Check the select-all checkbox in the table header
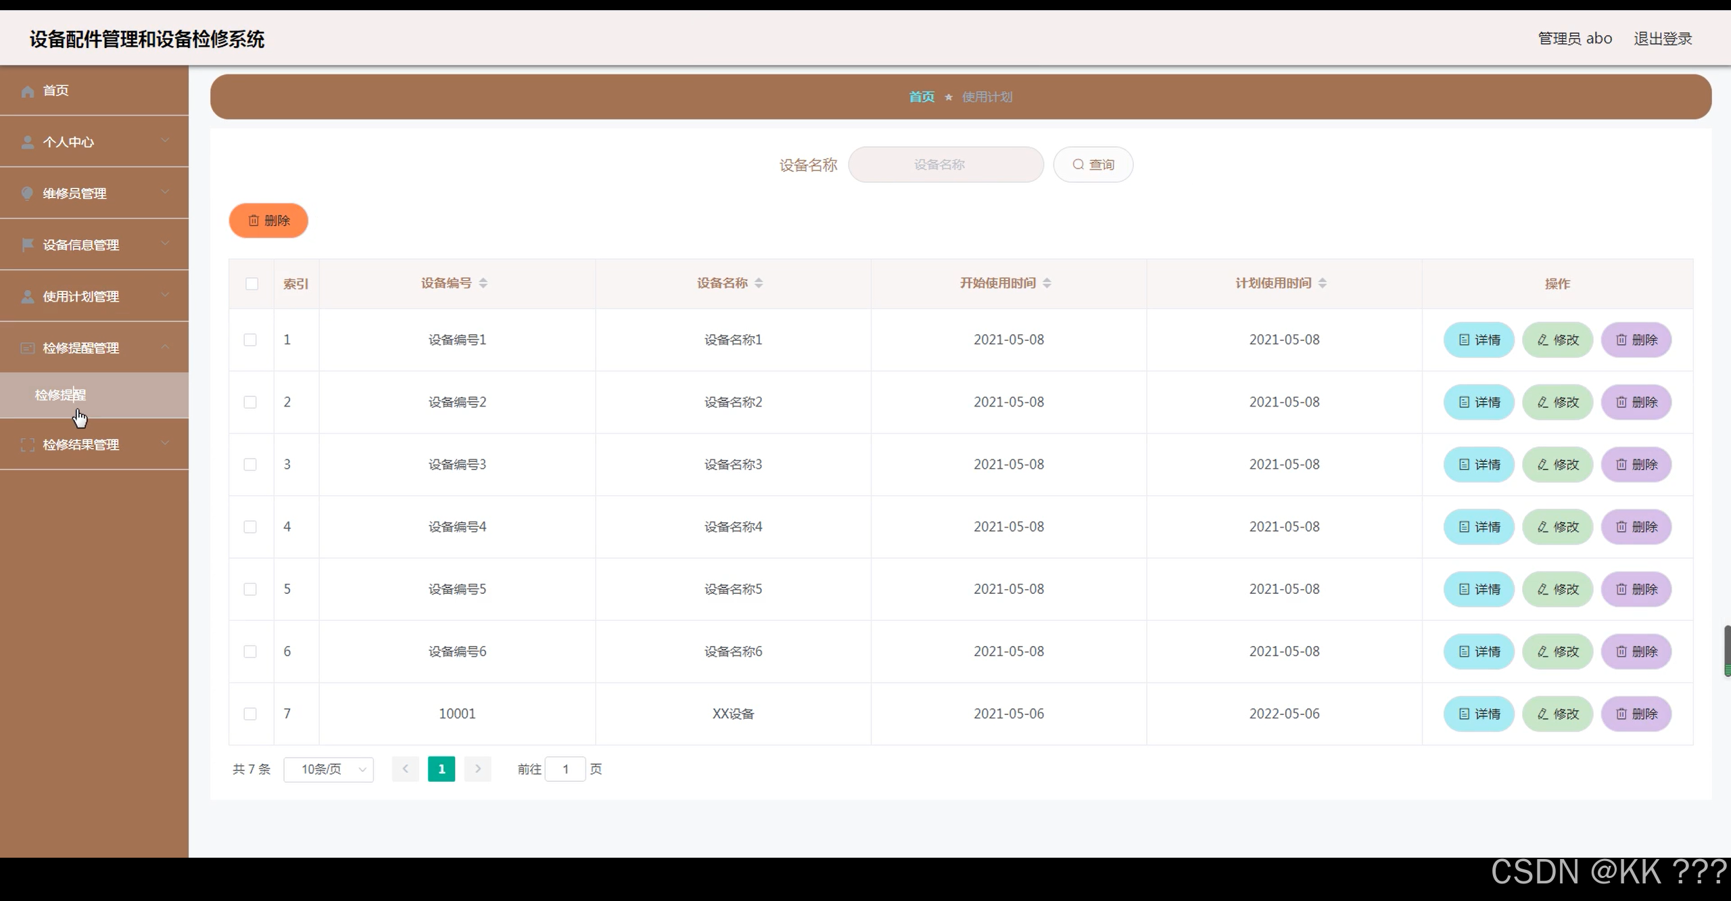Image resolution: width=1731 pixels, height=901 pixels. pyautogui.click(x=252, y=284)
